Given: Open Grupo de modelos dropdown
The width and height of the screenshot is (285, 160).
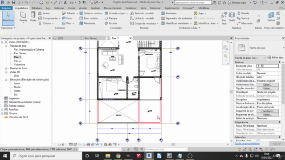Looking at the screenshot, I should [158, 24].
